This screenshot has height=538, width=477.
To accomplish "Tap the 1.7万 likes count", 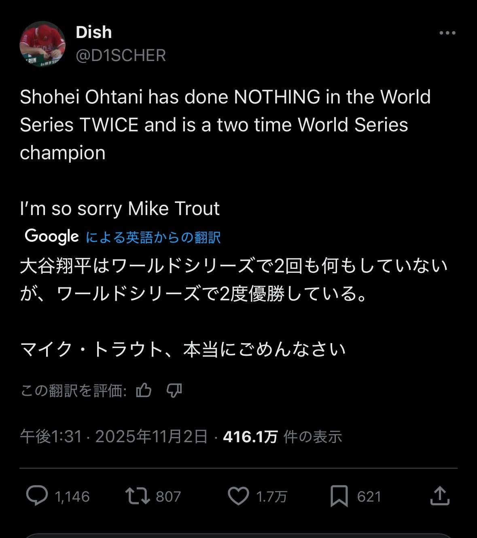I will coord(271,496).
